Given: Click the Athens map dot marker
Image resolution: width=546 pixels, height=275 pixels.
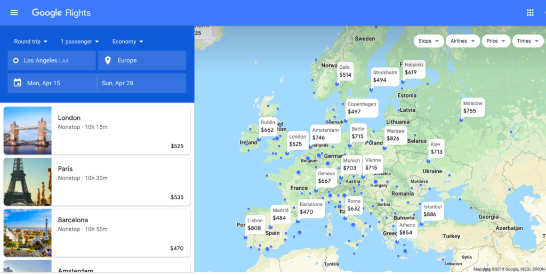Looking at the screenshot, I should pyautogui.click(x=397, y=241).
